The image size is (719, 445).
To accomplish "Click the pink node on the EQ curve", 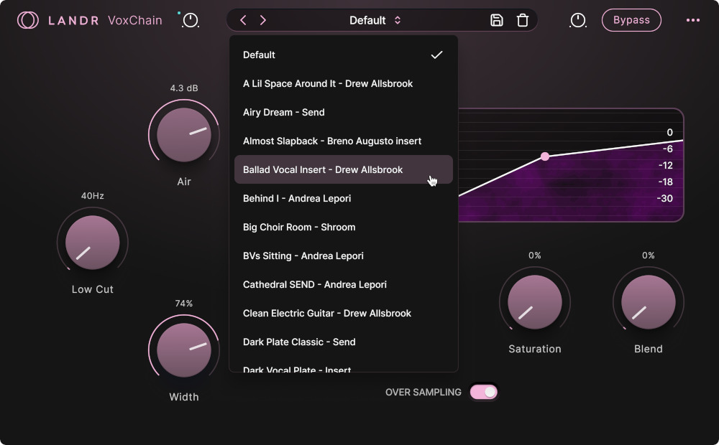I will pos(546,156).
